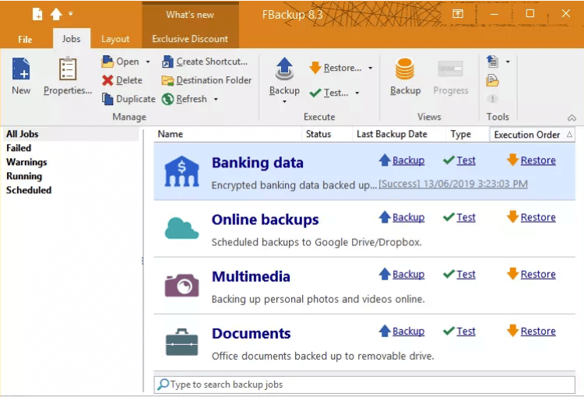Click the new document quick access icon
Viewport: 584px width, 397px height.
[37, 14]
